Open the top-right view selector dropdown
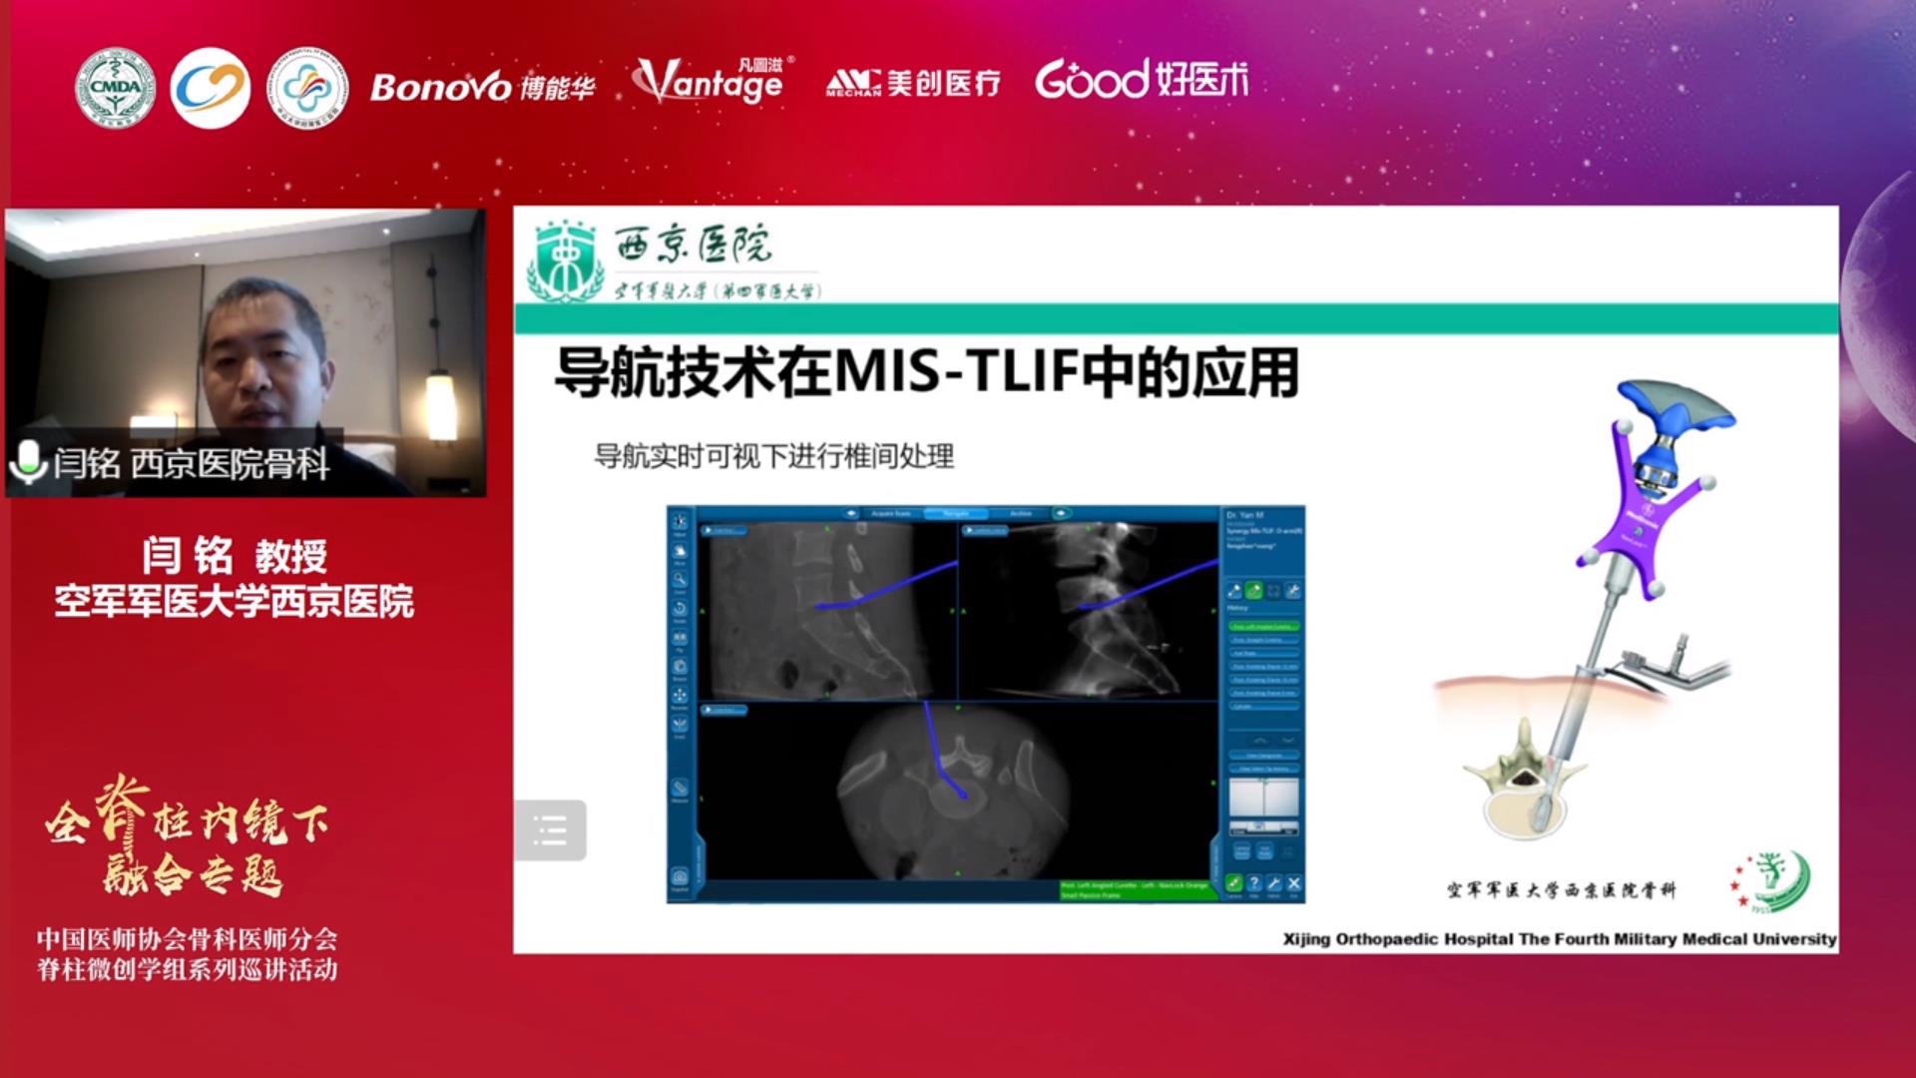1916x1078 pixels. (x=986, y=530)
